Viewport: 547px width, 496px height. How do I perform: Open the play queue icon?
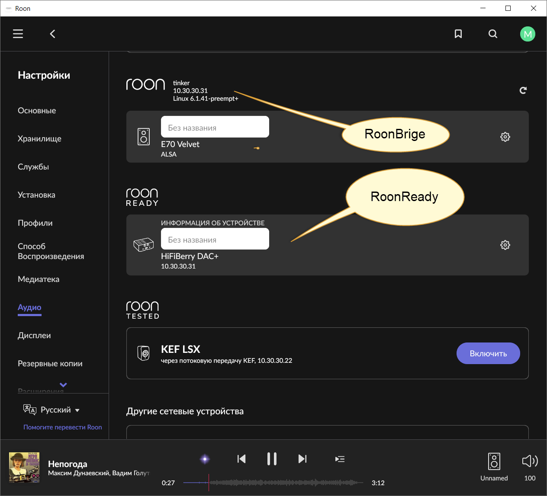[x=340, y=459]
